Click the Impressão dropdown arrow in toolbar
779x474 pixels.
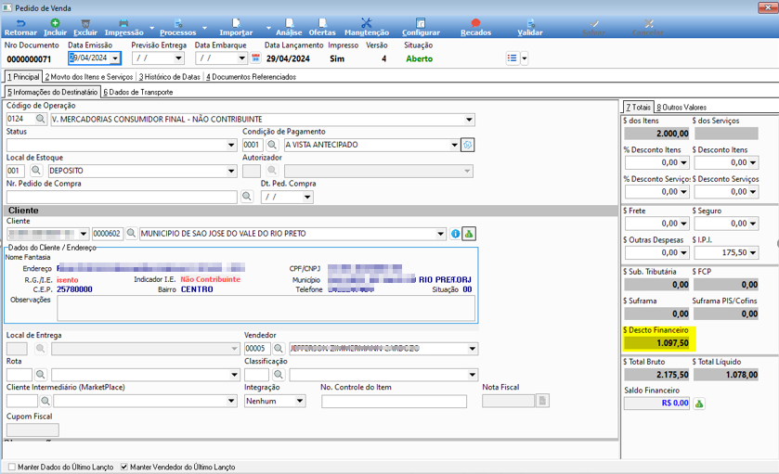pyautogui.click(x=152, y=28)
